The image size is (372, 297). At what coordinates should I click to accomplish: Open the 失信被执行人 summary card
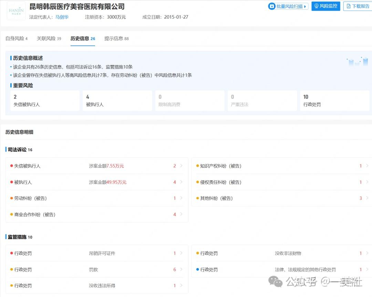click(45, 101)
